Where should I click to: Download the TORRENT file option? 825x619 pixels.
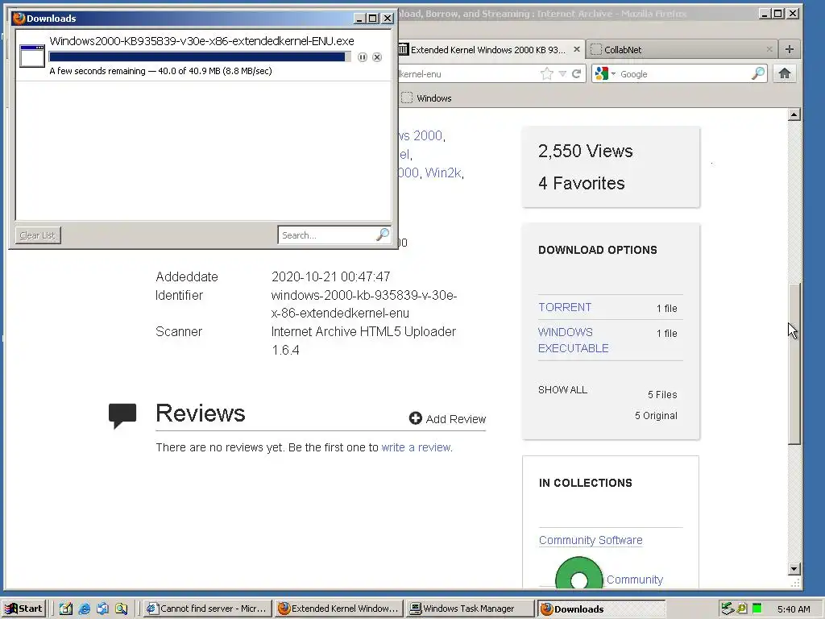coord(565,307)
